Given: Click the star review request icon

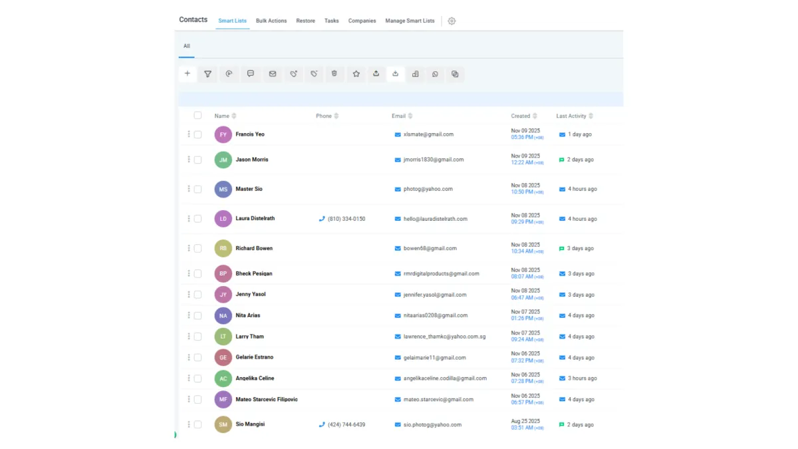Looking at the screenshot, I should coord(356,74).
